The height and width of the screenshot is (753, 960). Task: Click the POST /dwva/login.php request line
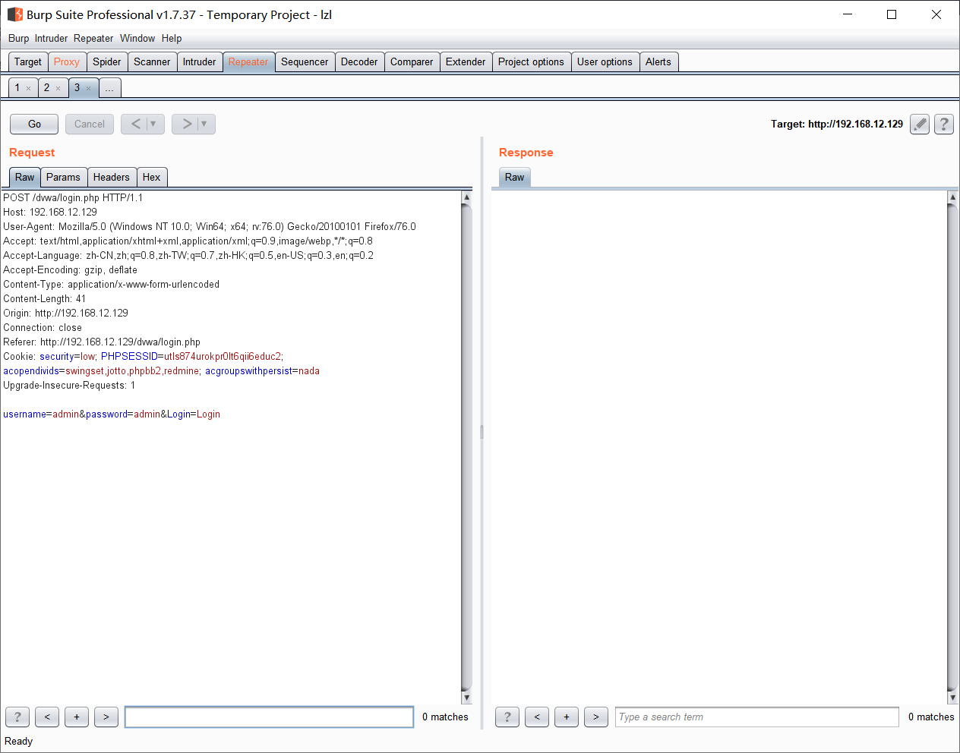[x=73, y=197]
